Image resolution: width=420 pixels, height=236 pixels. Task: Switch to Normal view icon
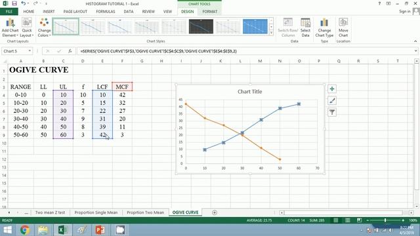pyautogui.click(x=335, y=220)
